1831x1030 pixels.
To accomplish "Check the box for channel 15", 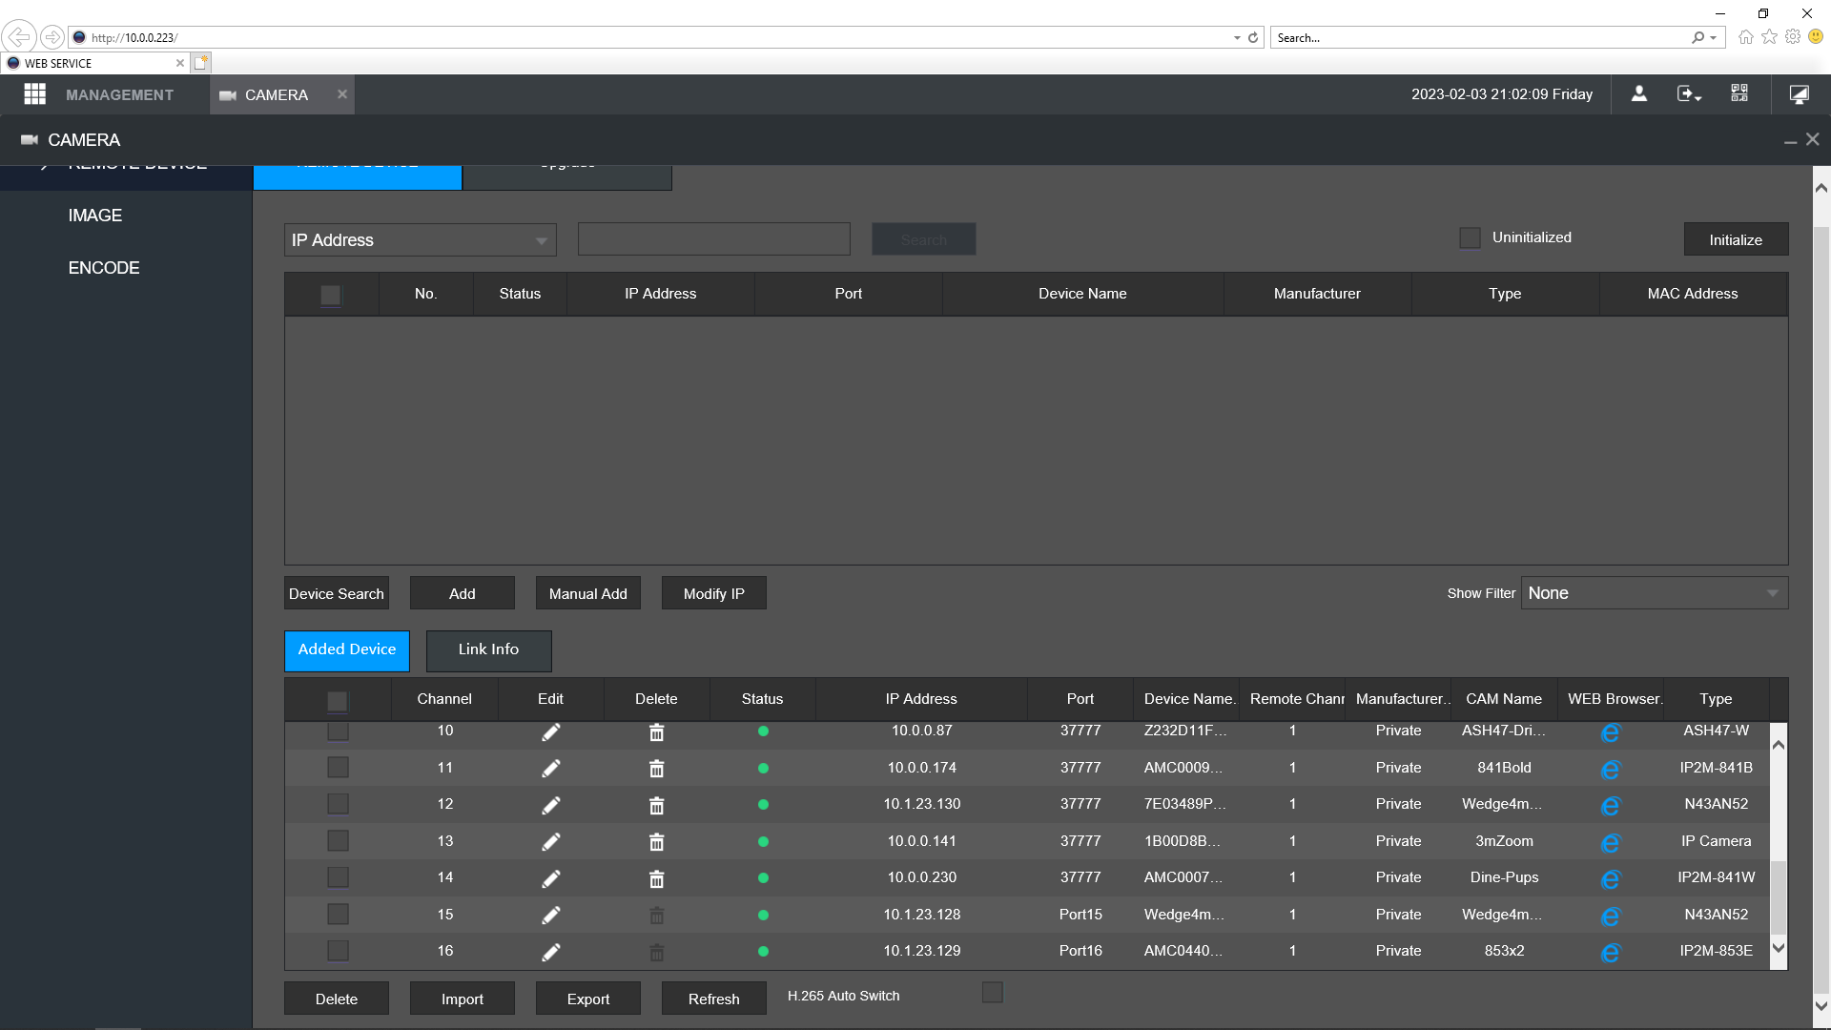I will pyautogui.click(x=338, y=914).
